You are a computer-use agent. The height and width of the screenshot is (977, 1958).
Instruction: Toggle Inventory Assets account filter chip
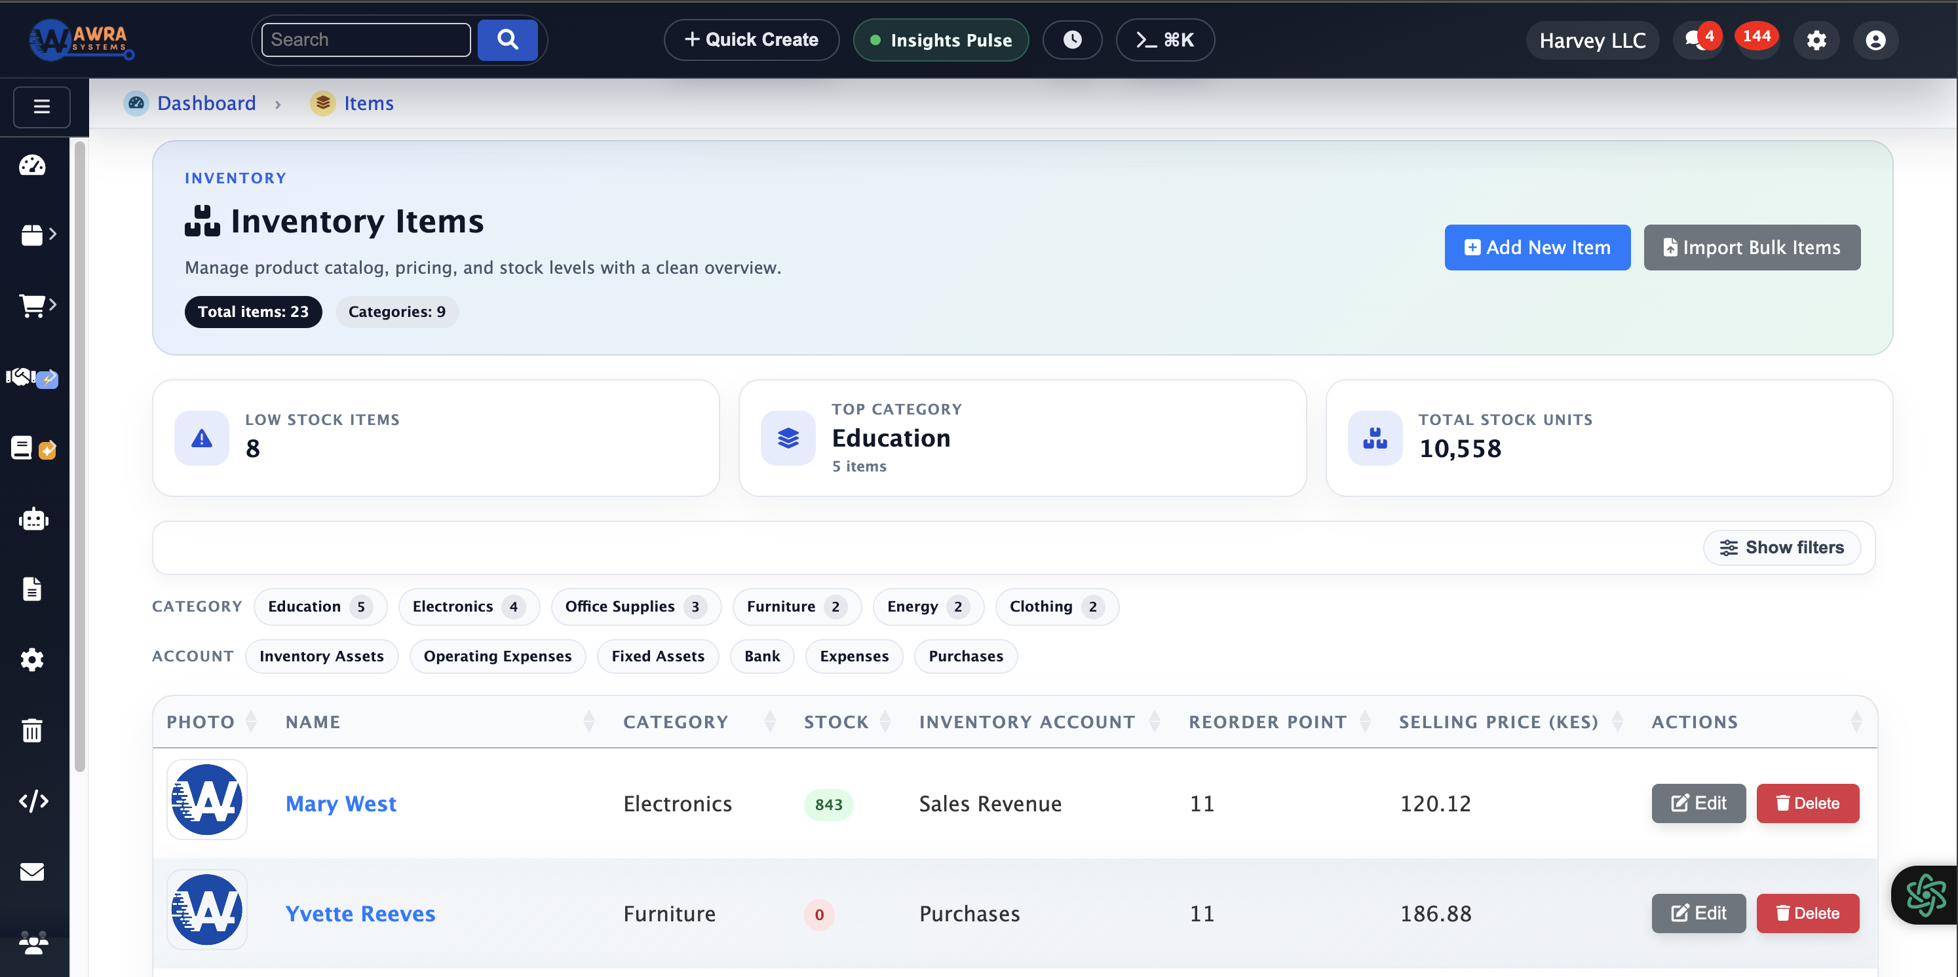click(322, 655)
